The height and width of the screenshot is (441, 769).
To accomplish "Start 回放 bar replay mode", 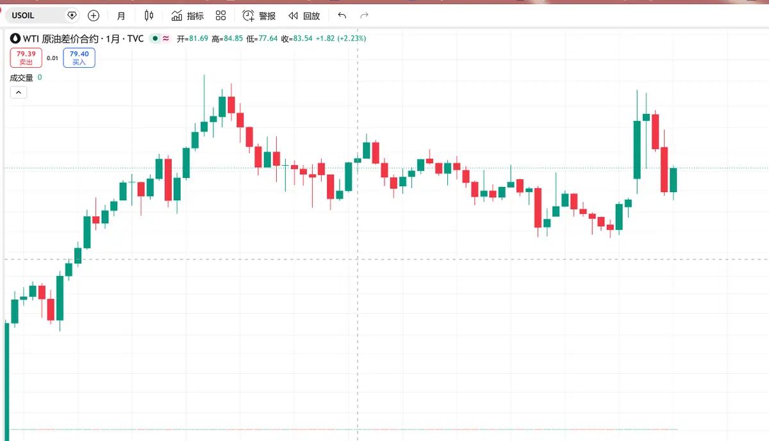I will 304,15.
